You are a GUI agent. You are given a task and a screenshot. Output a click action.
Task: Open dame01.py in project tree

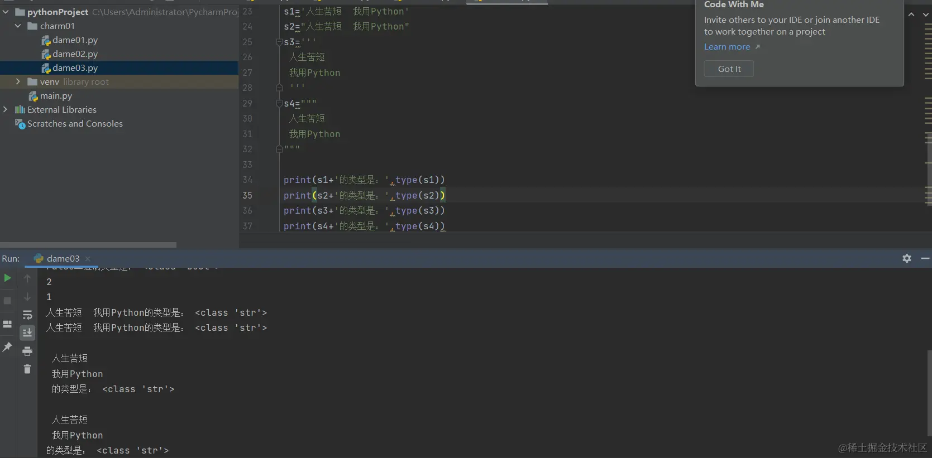pyautogui.click(x=75, y=40)
